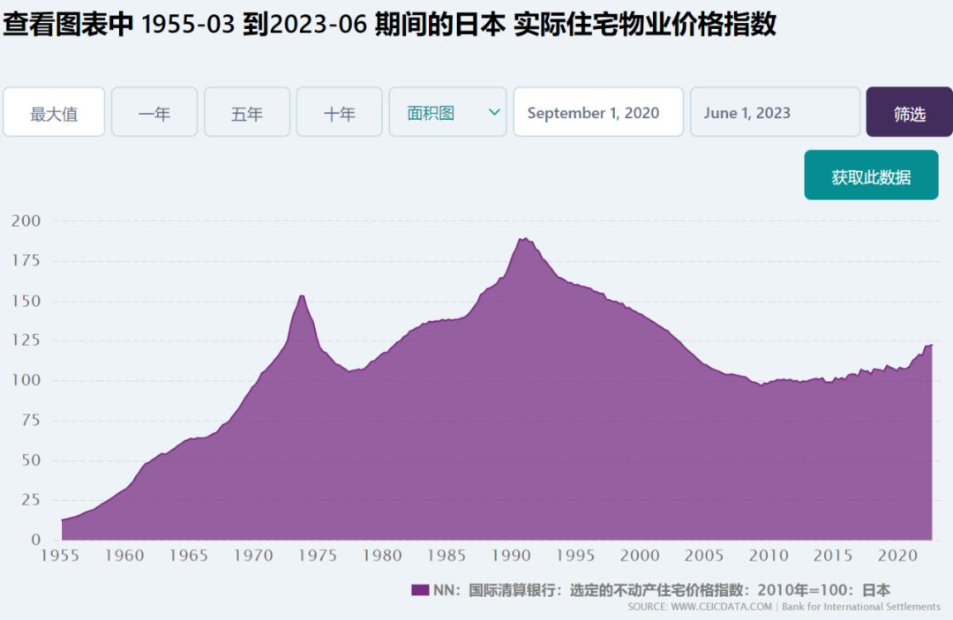Click the legend label 国际清算银行 住宅价格指数
The height and width of the screenshot is (620, 953).
pos(661,590)
